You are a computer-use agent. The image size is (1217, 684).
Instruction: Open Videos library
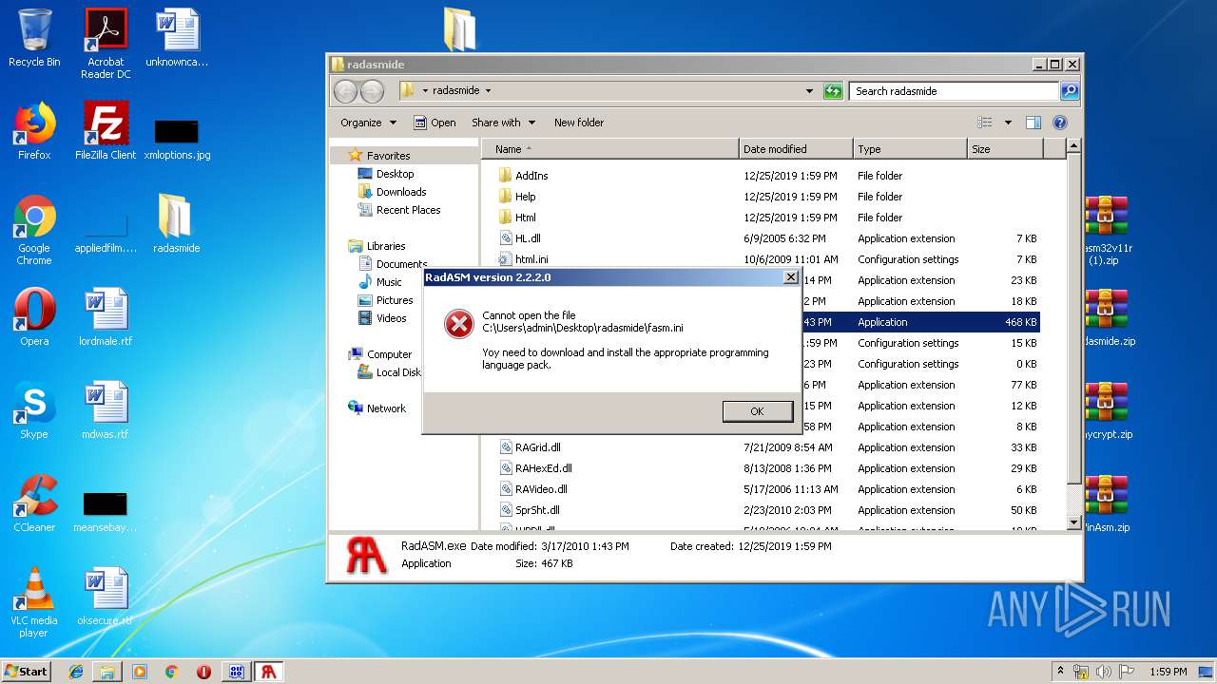click(x=391, y=318)
